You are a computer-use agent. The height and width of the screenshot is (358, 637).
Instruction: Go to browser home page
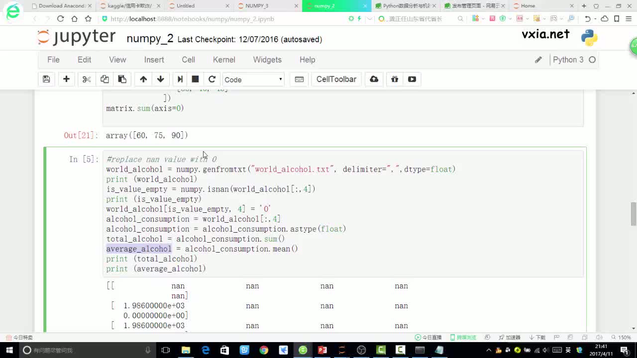pos(74,18)
